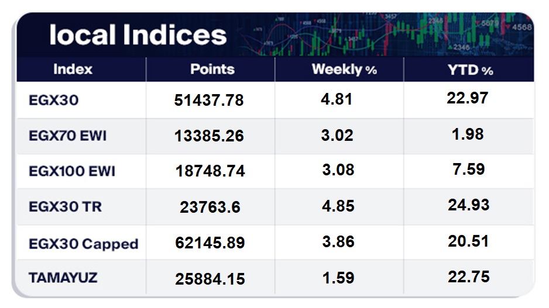The image size is (549, 308).
Task: Click EGX30 TR YTD value 24.93
Action: coord(468,205)
